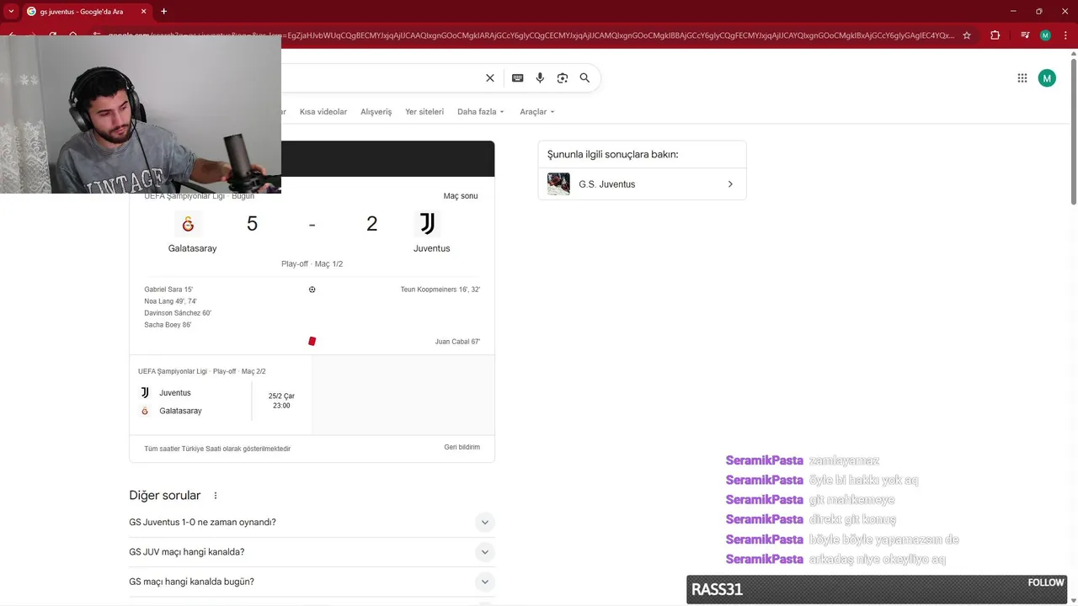Start voice search with the microphone icon

[540, 78]
